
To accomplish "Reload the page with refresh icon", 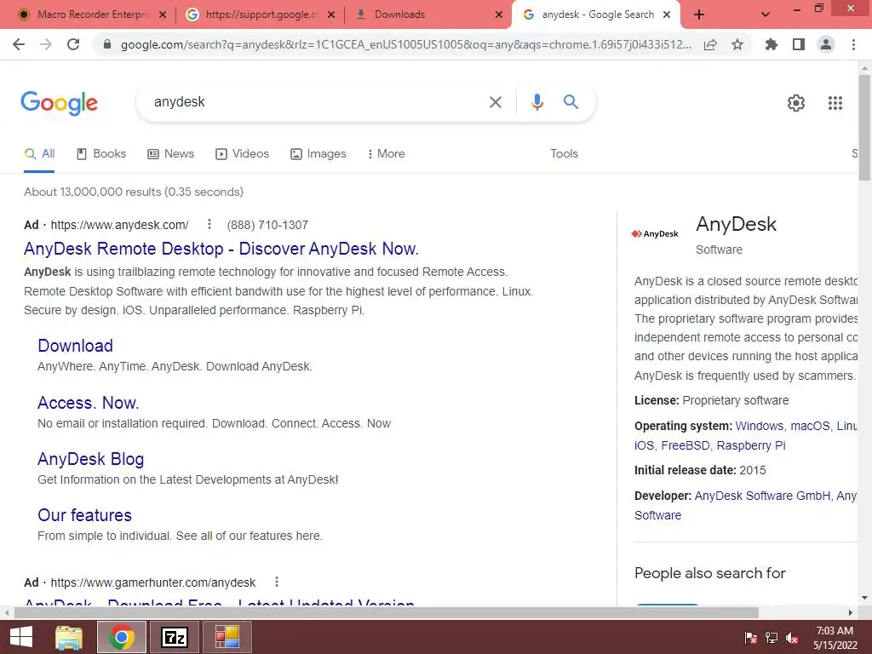I will (73, 44).
